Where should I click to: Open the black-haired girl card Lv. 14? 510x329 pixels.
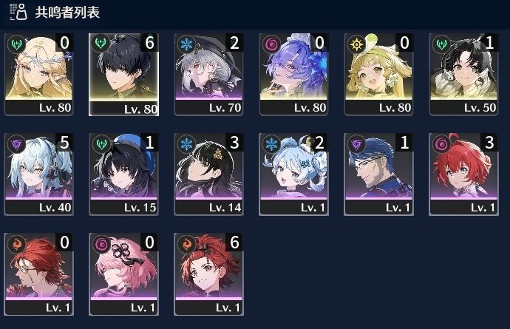(x=208, y=174)
